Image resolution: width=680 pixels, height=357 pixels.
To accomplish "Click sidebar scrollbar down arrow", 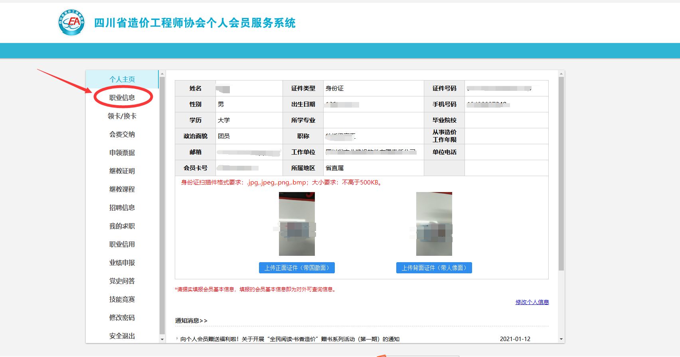I will 162,339.
